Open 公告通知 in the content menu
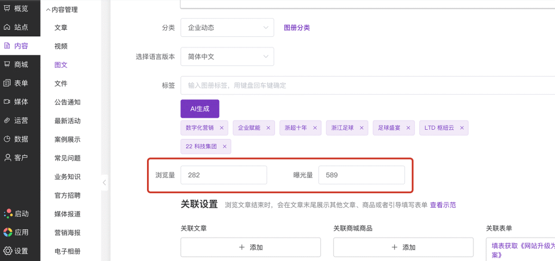555x261 pixels. [x=67, y=102]
